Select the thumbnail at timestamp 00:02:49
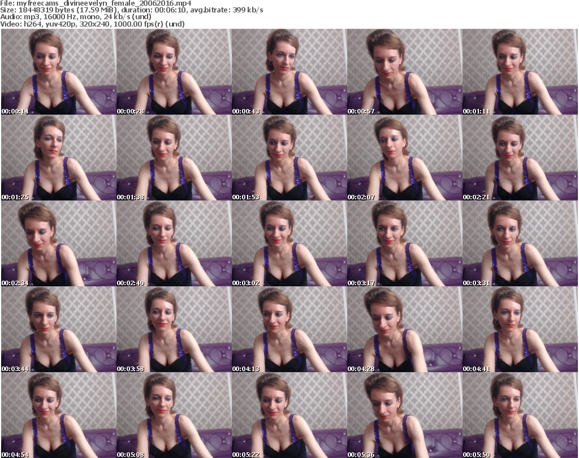This screenshot has width=579, height=458. coord(174,243)
